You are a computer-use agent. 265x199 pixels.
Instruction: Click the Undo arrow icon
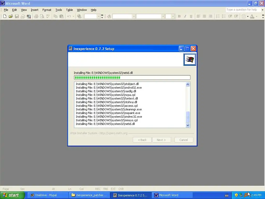tap(69, 16)
